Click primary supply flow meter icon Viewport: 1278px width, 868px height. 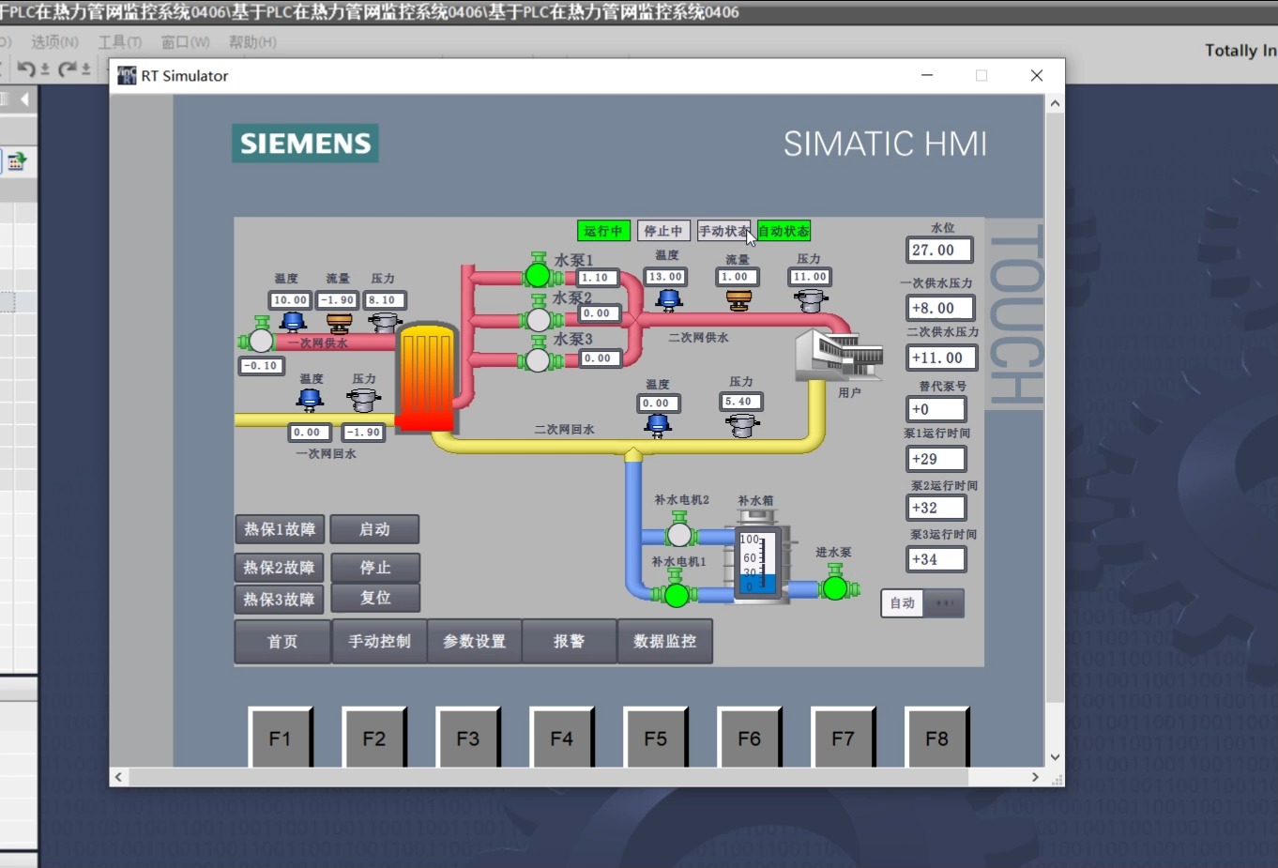pos(339,323)
